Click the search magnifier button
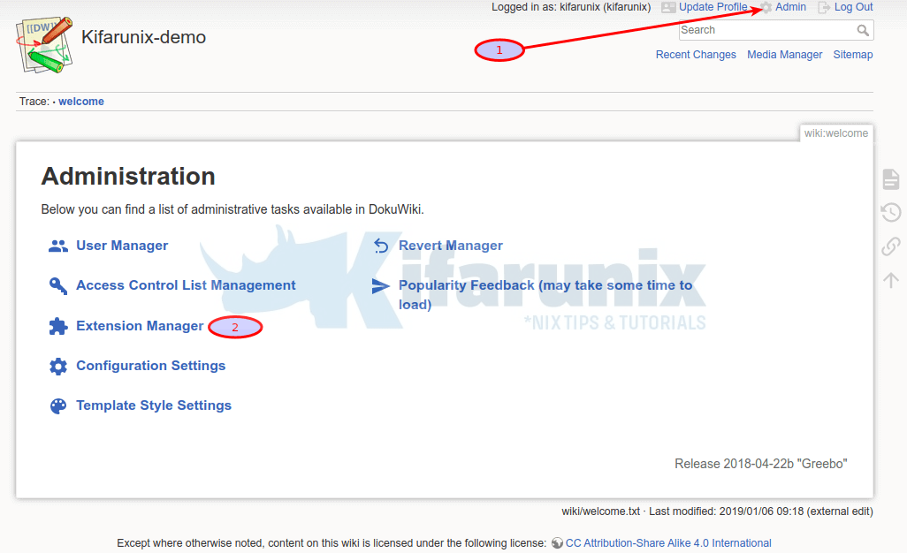This screenshot has height=553, width=907. pos(863,30)
